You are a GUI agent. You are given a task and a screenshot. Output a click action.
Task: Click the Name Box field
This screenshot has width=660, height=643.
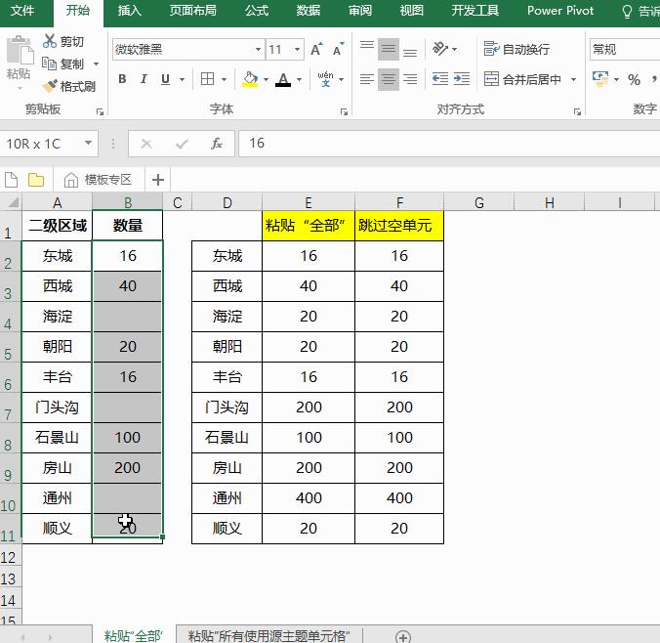point(42,144)
